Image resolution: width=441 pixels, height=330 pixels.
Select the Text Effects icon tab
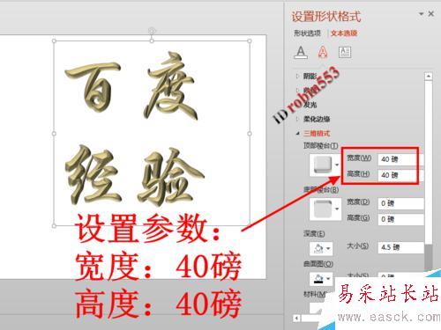coord(323,52)
